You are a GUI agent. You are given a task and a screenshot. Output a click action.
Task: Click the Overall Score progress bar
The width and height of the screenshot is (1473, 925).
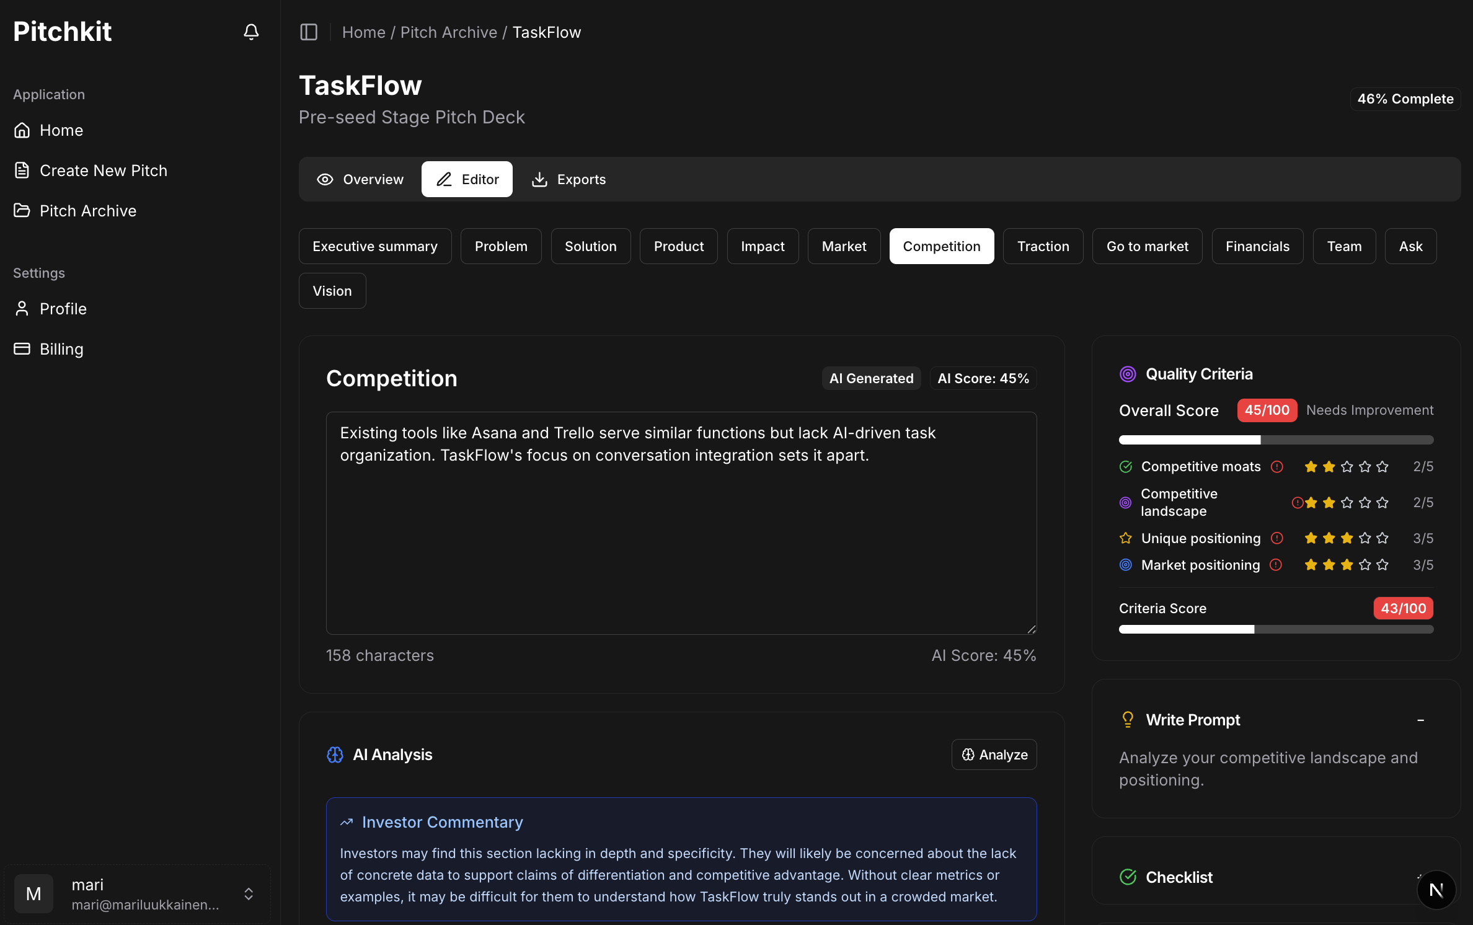(x=1276, y=440)
